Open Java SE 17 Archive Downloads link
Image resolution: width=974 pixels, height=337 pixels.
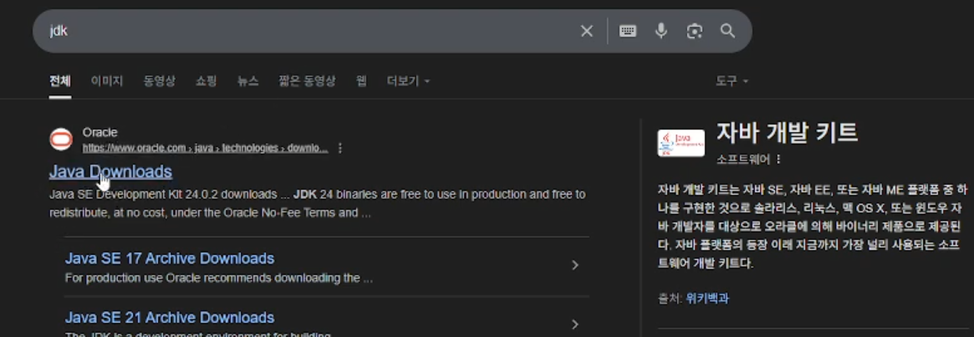pos(170,258)
